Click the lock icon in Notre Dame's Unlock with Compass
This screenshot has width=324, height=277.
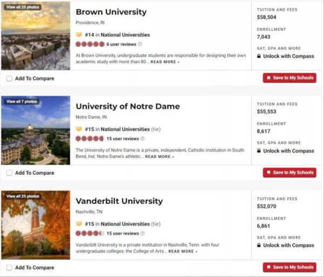pos(259,151)
